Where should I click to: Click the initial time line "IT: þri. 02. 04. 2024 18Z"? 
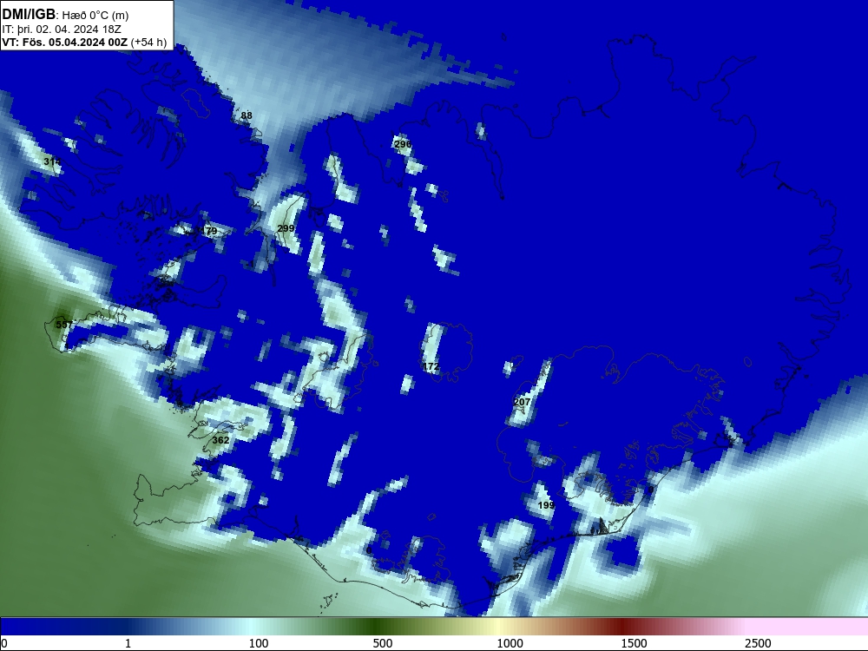pos(62,30)
